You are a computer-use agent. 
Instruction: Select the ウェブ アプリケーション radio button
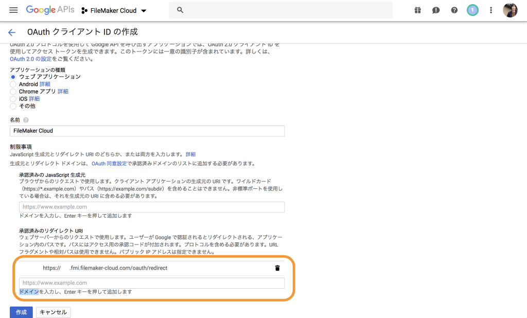pos(13,77)
